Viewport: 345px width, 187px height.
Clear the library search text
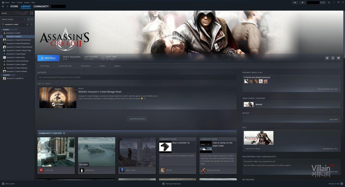[28, 24]
